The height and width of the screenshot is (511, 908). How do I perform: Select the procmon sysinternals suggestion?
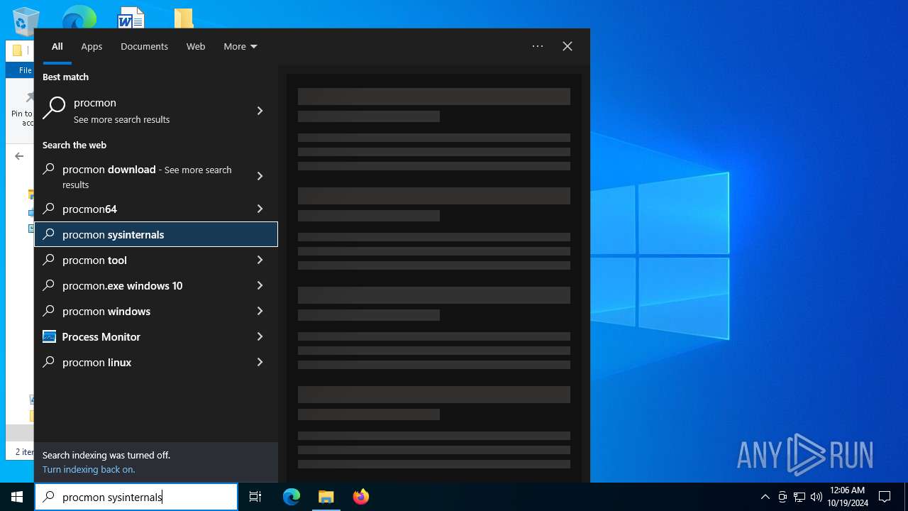(156, 234)
